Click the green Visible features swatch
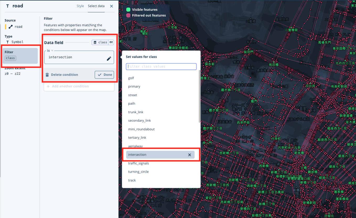356x218 pixels. [x=128, y=9]
